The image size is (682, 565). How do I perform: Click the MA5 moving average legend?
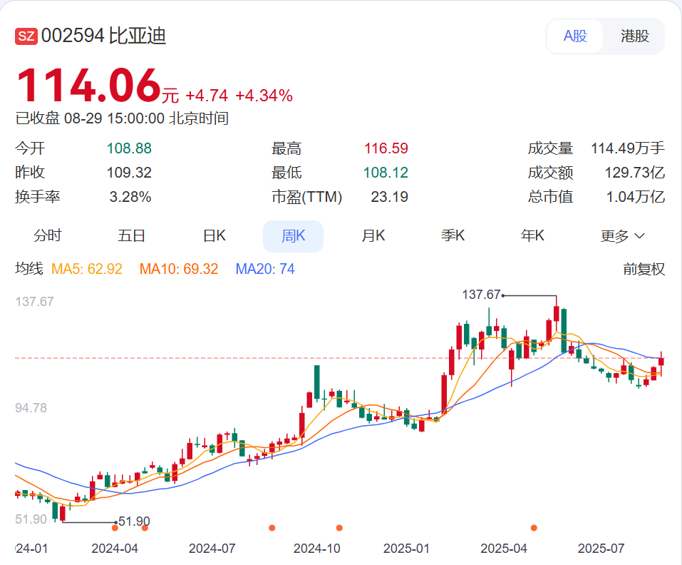(x=88, y=269)
